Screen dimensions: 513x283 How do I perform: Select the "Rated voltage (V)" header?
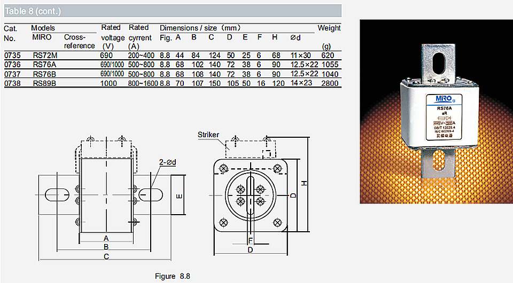point(113,37)
